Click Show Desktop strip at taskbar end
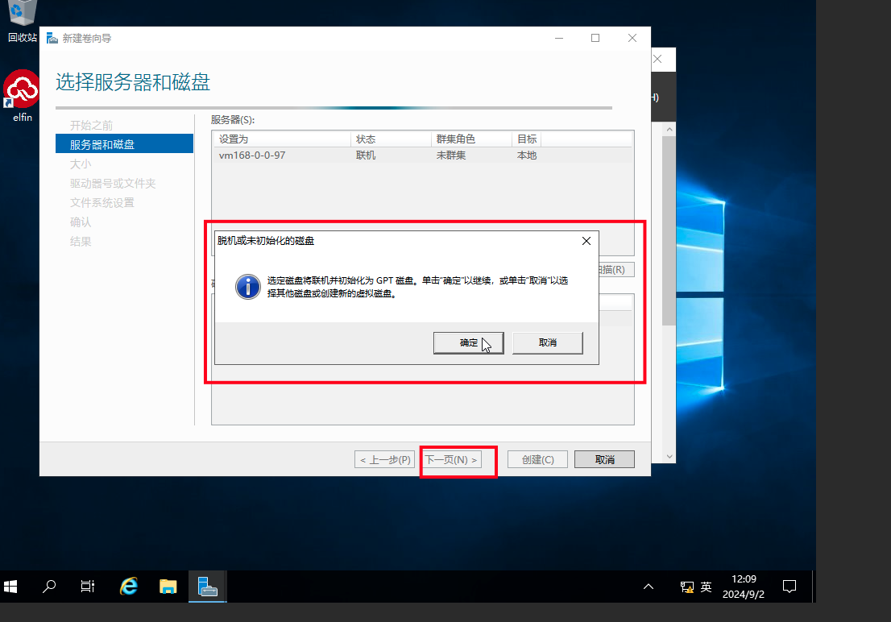 814,587
